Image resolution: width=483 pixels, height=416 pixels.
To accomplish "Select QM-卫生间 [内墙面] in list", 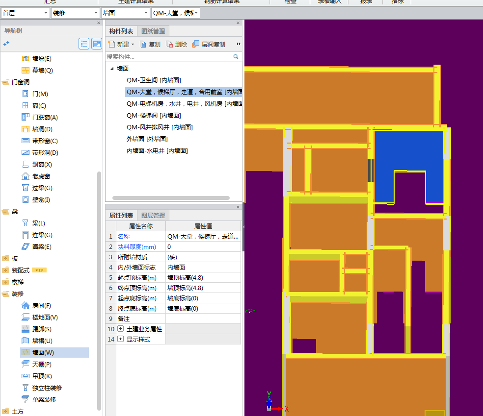I will point(154,80).
